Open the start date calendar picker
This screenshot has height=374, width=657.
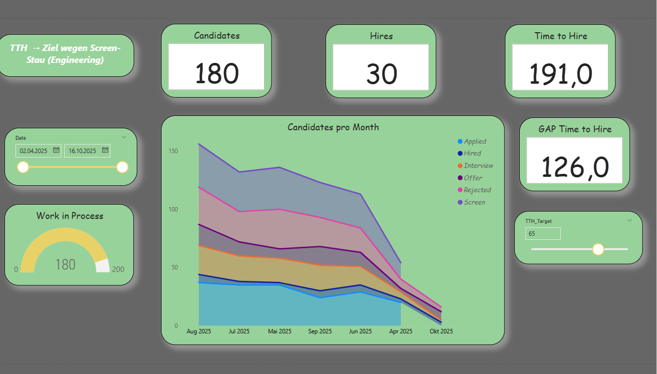[56, 150]
